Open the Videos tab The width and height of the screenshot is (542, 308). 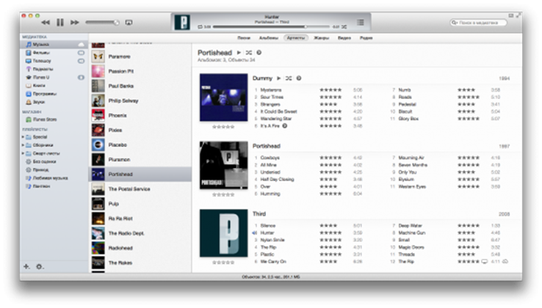[344, 38]
